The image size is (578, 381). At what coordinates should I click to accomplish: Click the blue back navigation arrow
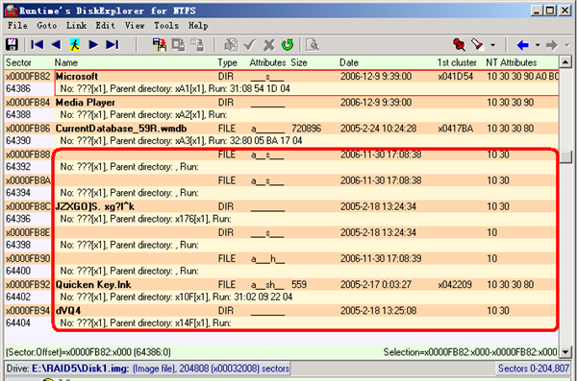click(523, 45)
